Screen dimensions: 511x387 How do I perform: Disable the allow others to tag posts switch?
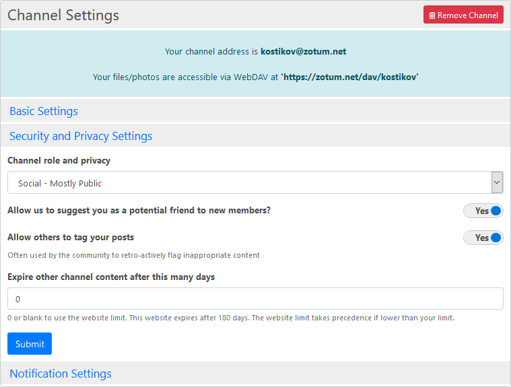[483, 238]
